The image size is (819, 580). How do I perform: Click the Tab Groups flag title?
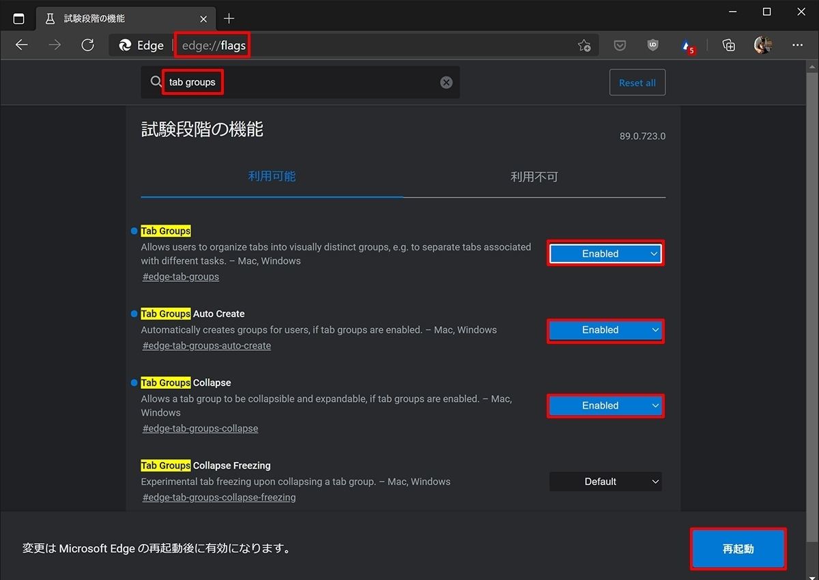pos(166,231)
